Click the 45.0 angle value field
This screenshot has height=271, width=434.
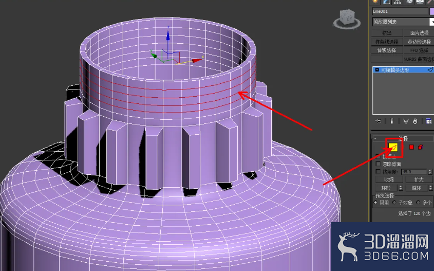tap(414, 172)
